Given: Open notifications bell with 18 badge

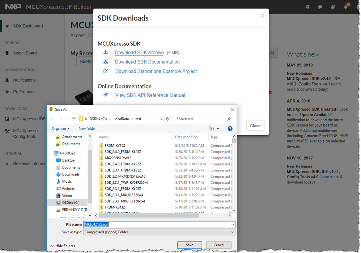Looking at the screenshot, I should [346, 6].
